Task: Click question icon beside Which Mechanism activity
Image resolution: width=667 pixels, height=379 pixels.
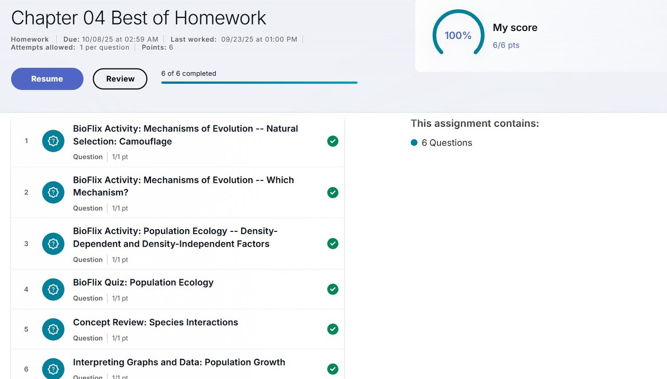Action: coord(53,192)
